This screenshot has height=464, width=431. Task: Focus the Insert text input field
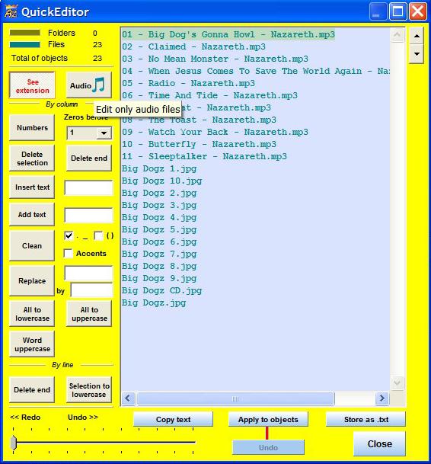tap(88, 187)
